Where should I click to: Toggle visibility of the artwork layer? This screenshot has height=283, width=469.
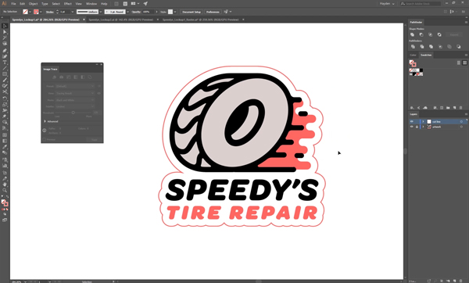pyautogui.click(x=412, y=127)
